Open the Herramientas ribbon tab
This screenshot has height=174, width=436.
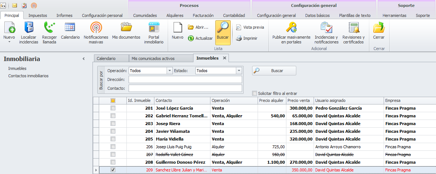coord(394,15)
